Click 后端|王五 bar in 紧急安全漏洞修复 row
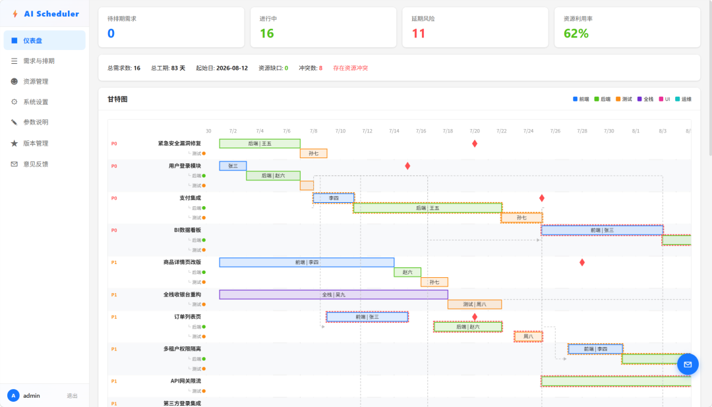 pyautogui.click(x=260, y=144)
